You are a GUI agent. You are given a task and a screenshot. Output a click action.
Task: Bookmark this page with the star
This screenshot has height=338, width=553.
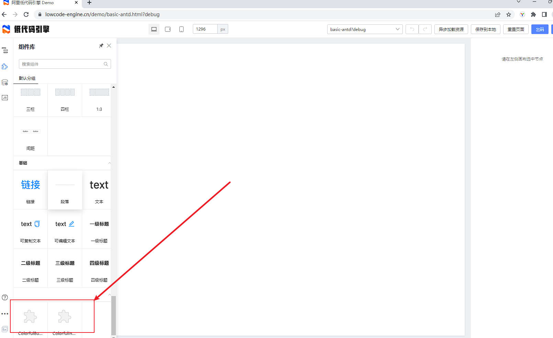coord(509,14)
